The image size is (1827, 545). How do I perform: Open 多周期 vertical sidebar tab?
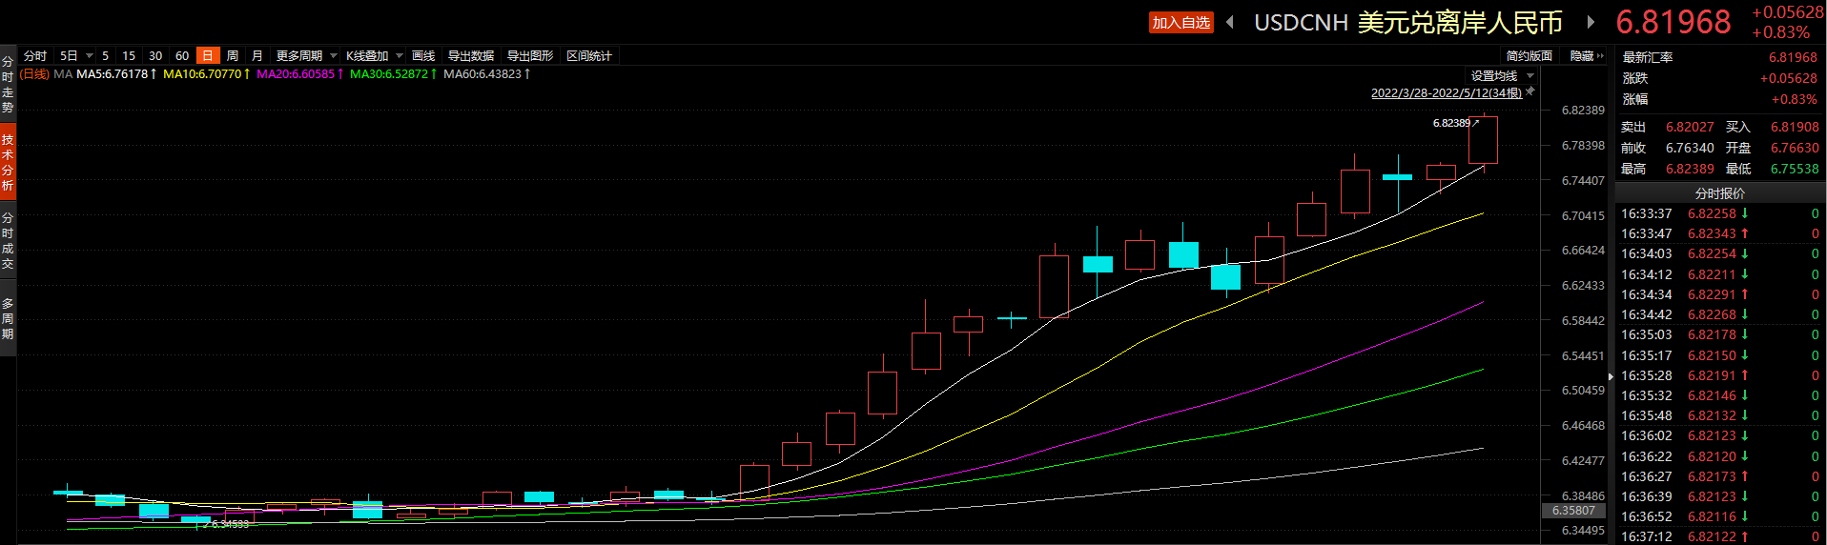point(8,318)
